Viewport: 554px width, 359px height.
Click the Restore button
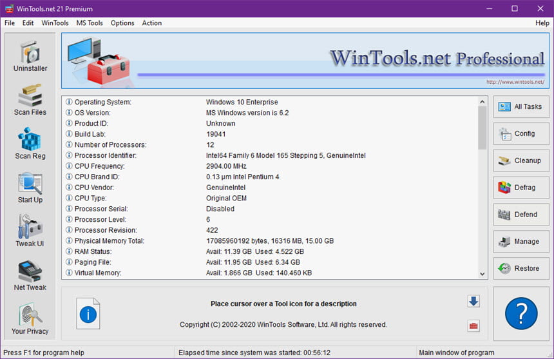521,268
